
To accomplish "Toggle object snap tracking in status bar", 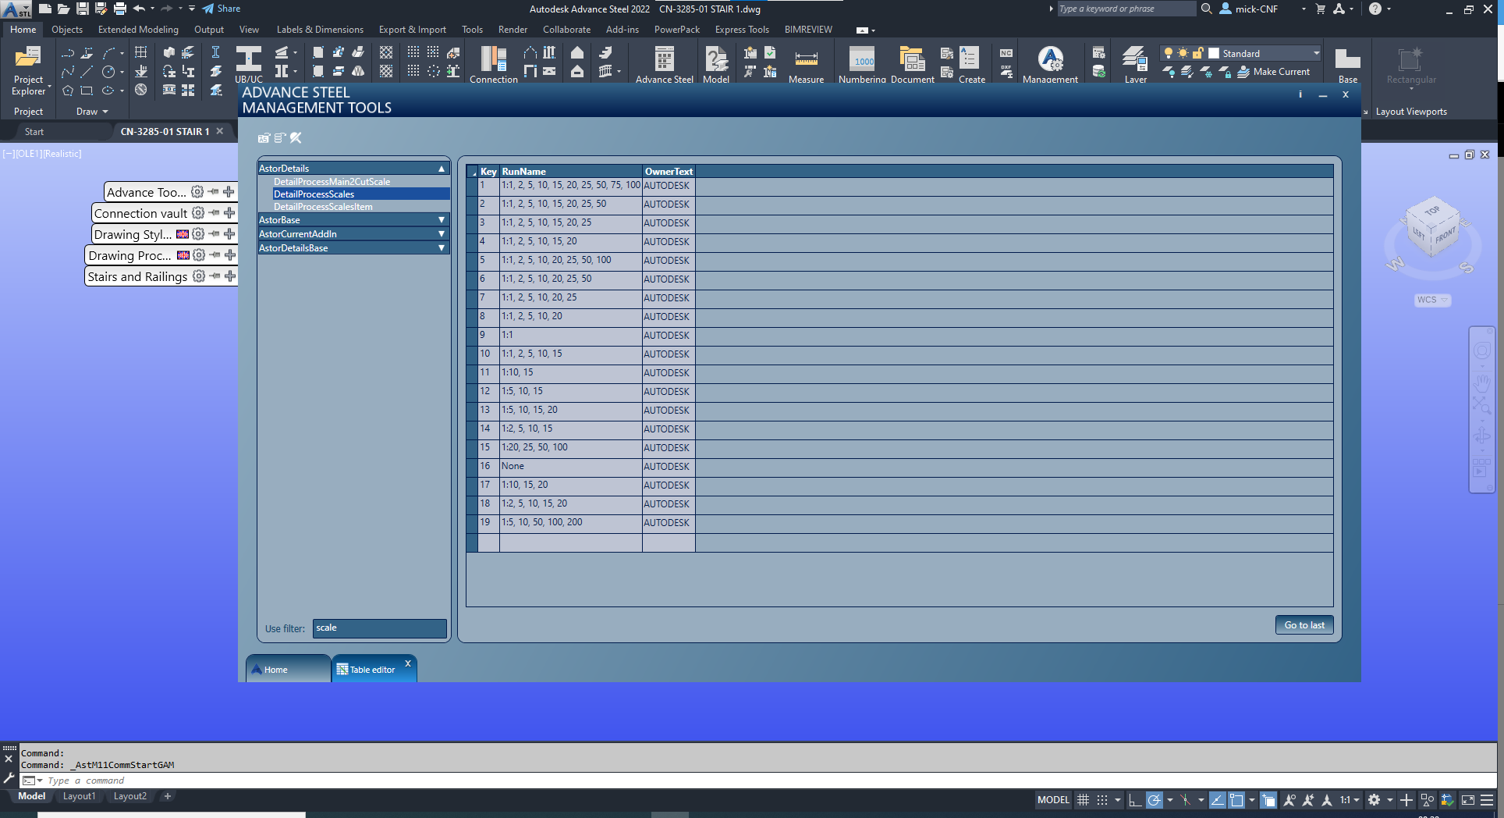I will (1217, 800).
